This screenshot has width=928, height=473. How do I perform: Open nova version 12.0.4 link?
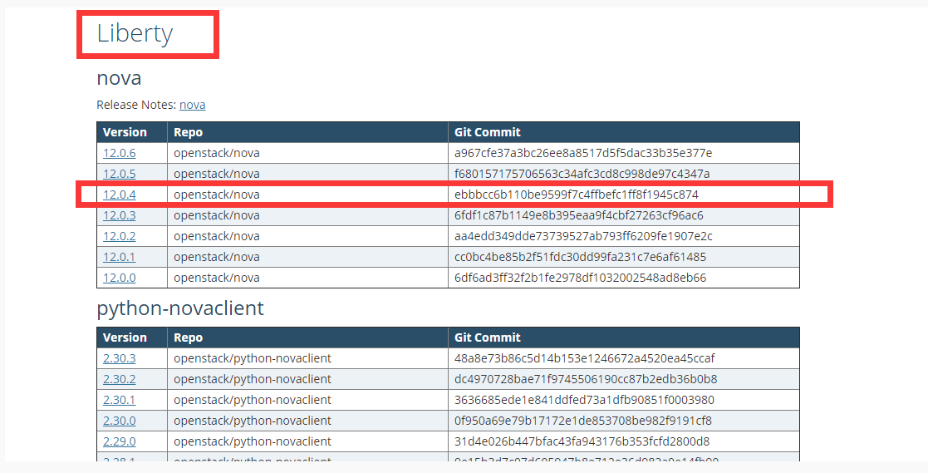click(119, 195)
